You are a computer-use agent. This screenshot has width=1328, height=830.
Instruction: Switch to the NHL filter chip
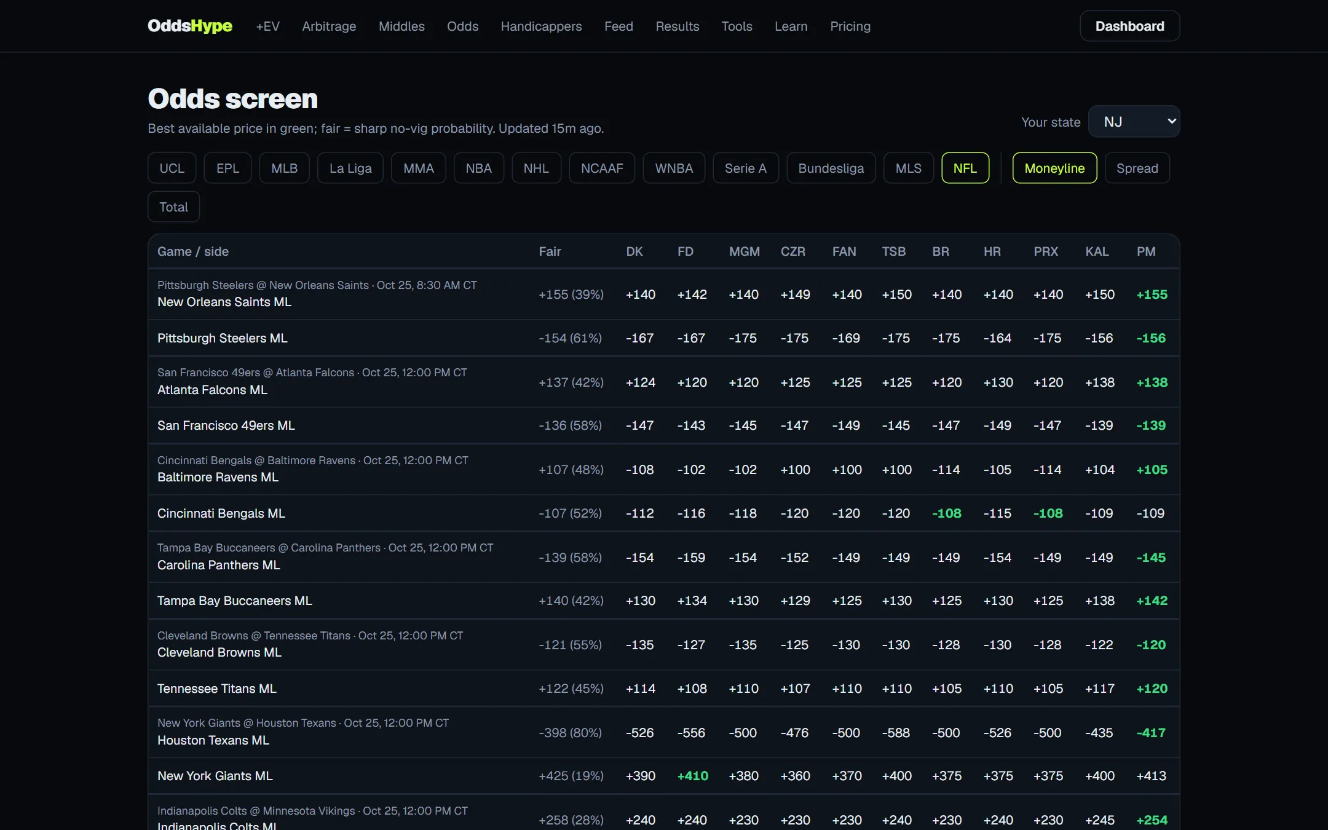coord(536,168)
